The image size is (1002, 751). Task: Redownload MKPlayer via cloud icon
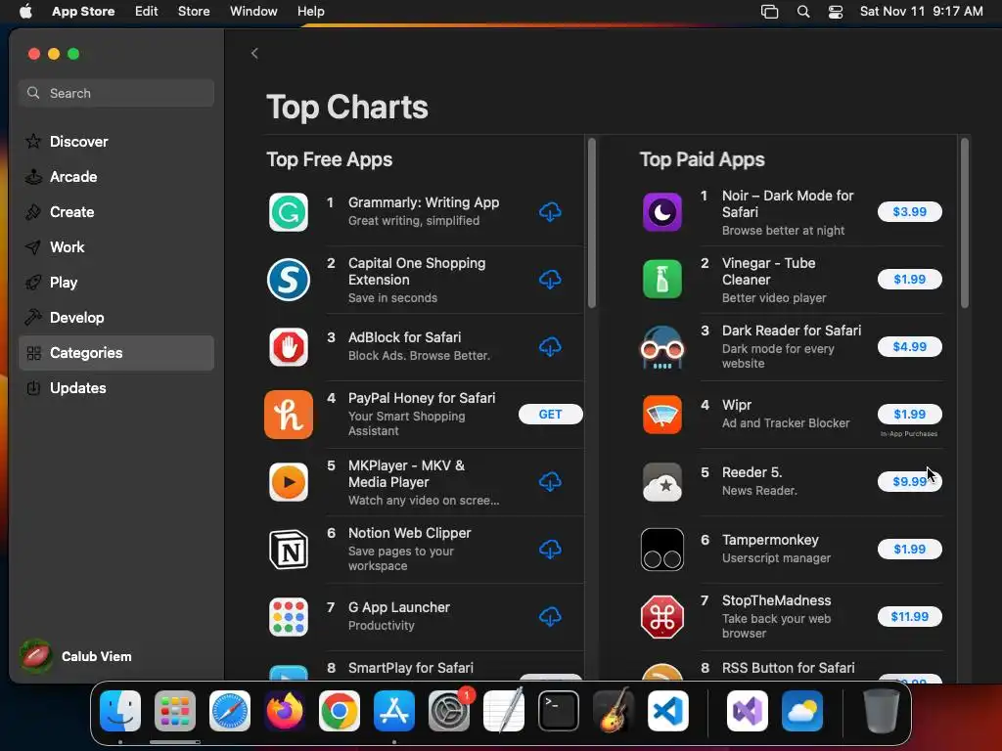[x=550, y=482]
